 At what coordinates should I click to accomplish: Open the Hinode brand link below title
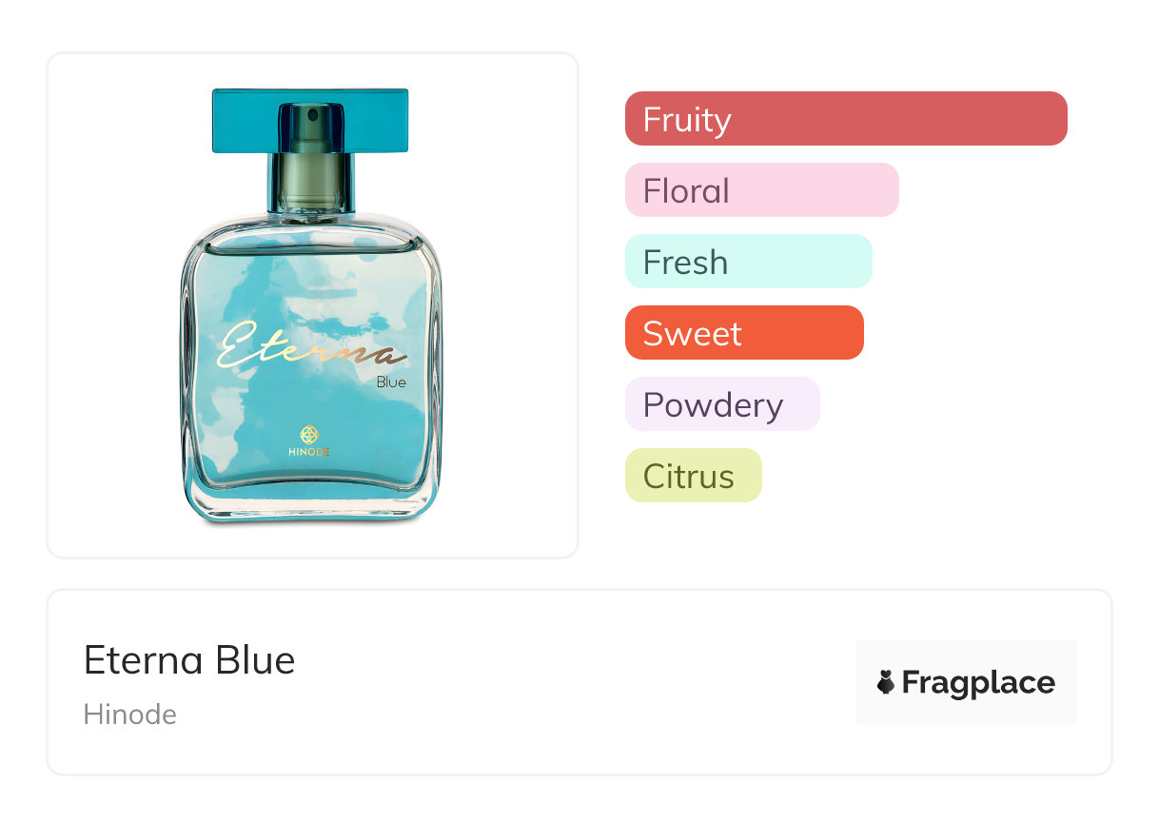point(130,714)
